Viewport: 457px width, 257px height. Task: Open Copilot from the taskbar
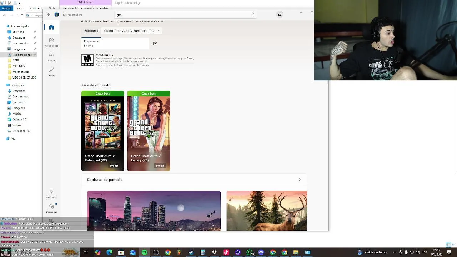pos(97,252)
